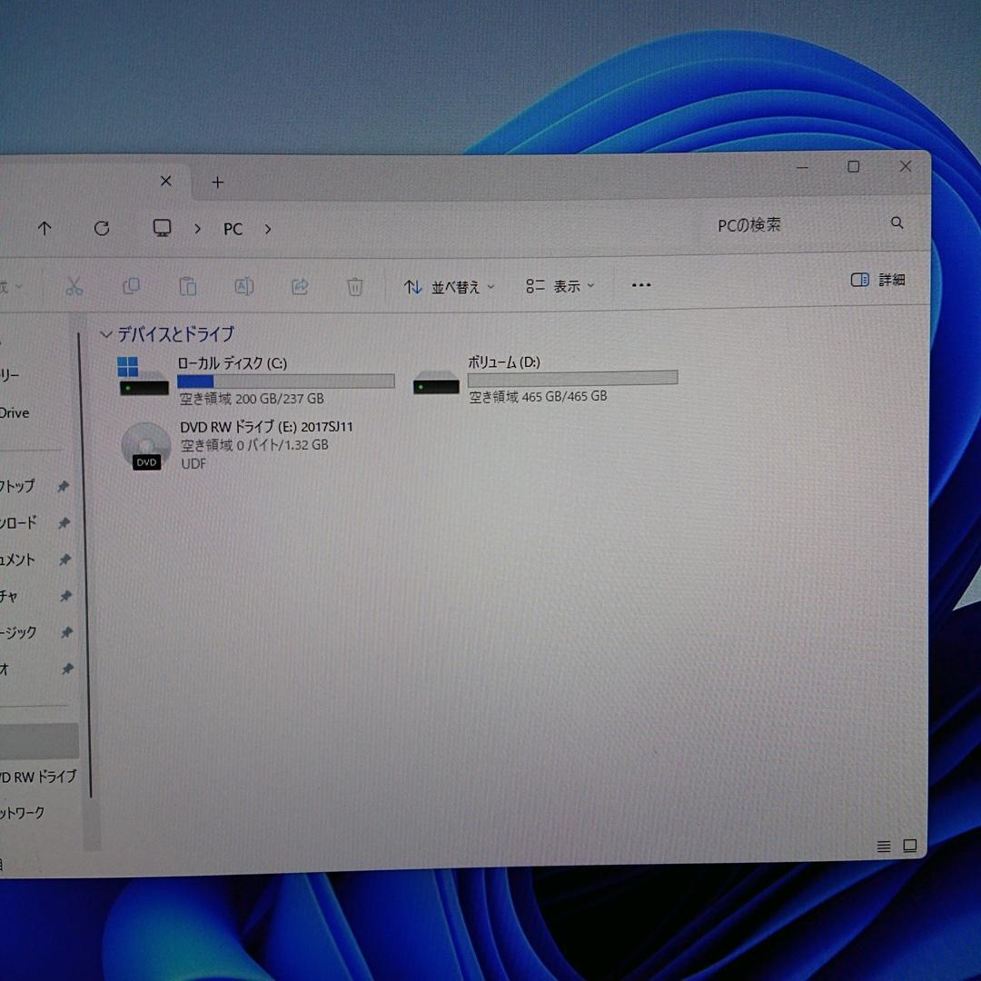Click the new tab plus button
981x981 pixels.
tap(217, 182)
